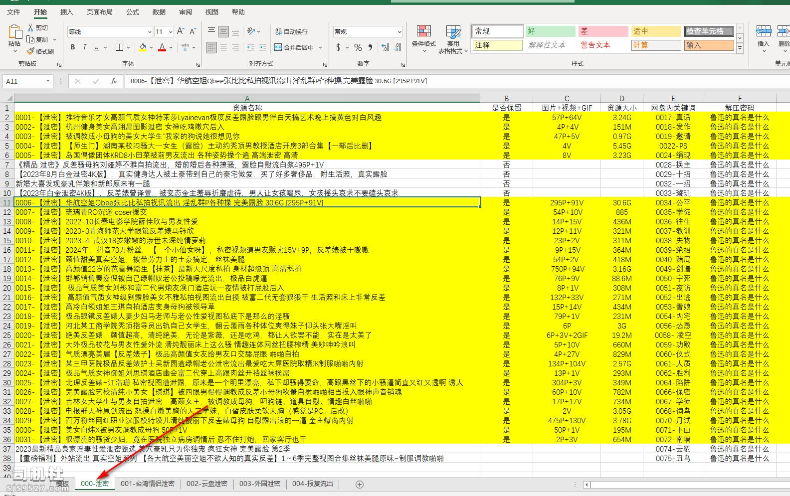790x496 pixels.
Task: Expand the Merge & Center dropdown arrow
Action: [x=320, y=47]
